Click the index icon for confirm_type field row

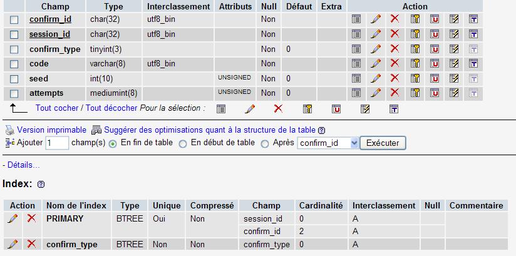pos(454,49)
